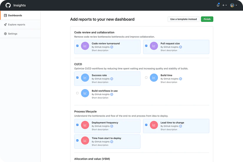Click Build workflows in use title
The height and width of the screenshot is (162, 243).
click(x=105, y=91)
